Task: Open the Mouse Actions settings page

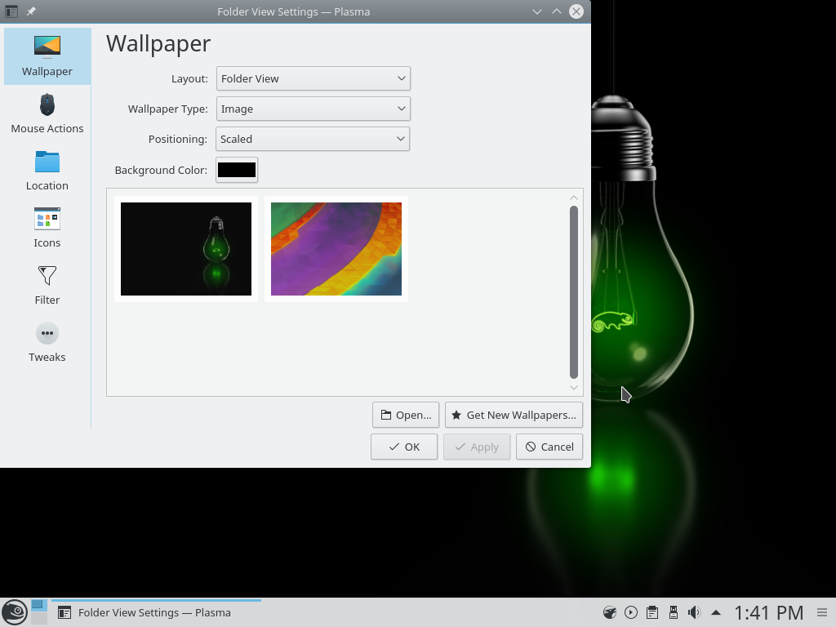Action: point(47,114)
